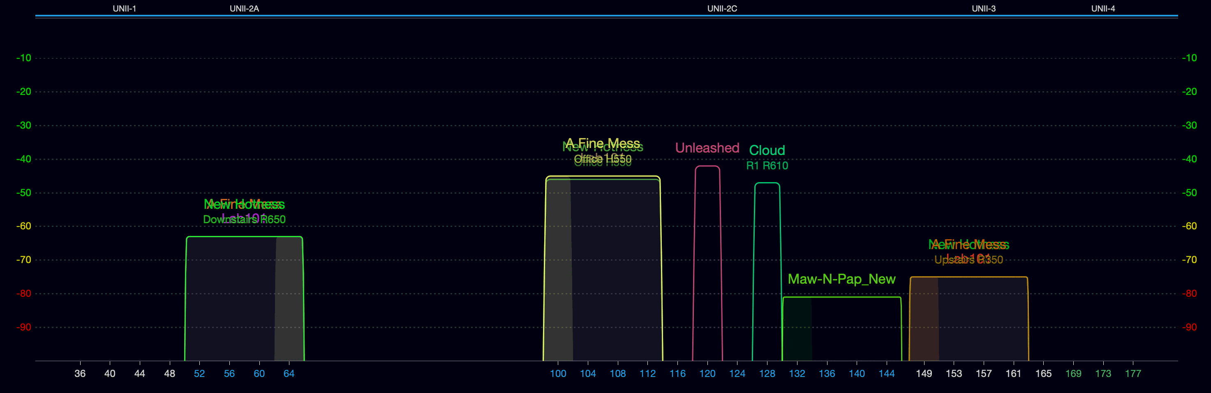
Task: Select channel 112 axis label
Action: [647, 374]
